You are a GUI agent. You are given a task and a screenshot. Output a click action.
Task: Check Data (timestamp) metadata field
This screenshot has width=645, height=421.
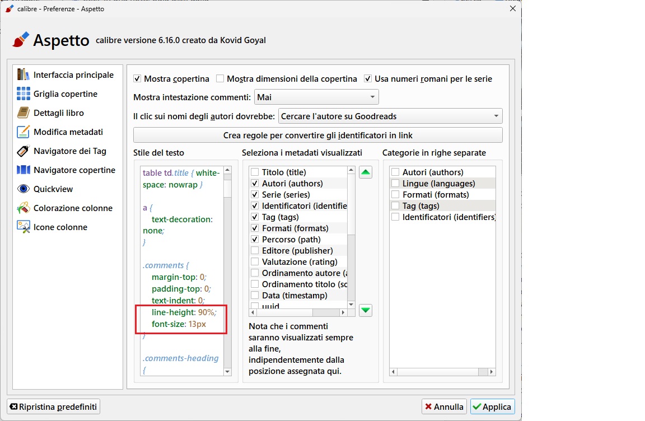[255, 295]
